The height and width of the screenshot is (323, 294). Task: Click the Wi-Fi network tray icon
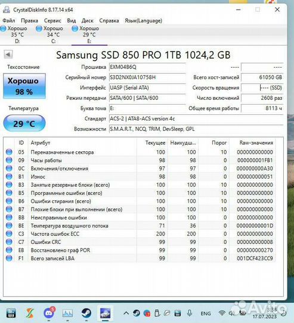[x=222, y=313]
